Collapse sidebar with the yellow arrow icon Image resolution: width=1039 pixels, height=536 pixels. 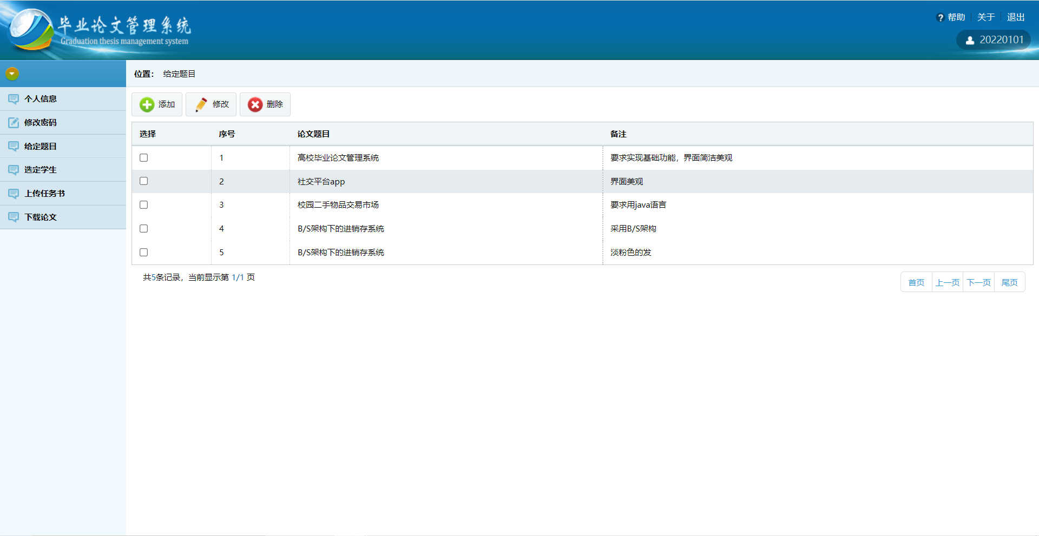pos(12,74)
